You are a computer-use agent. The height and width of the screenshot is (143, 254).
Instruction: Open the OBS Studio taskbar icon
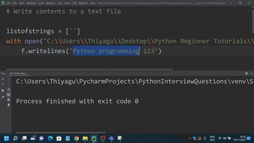[x=103, y=138]
